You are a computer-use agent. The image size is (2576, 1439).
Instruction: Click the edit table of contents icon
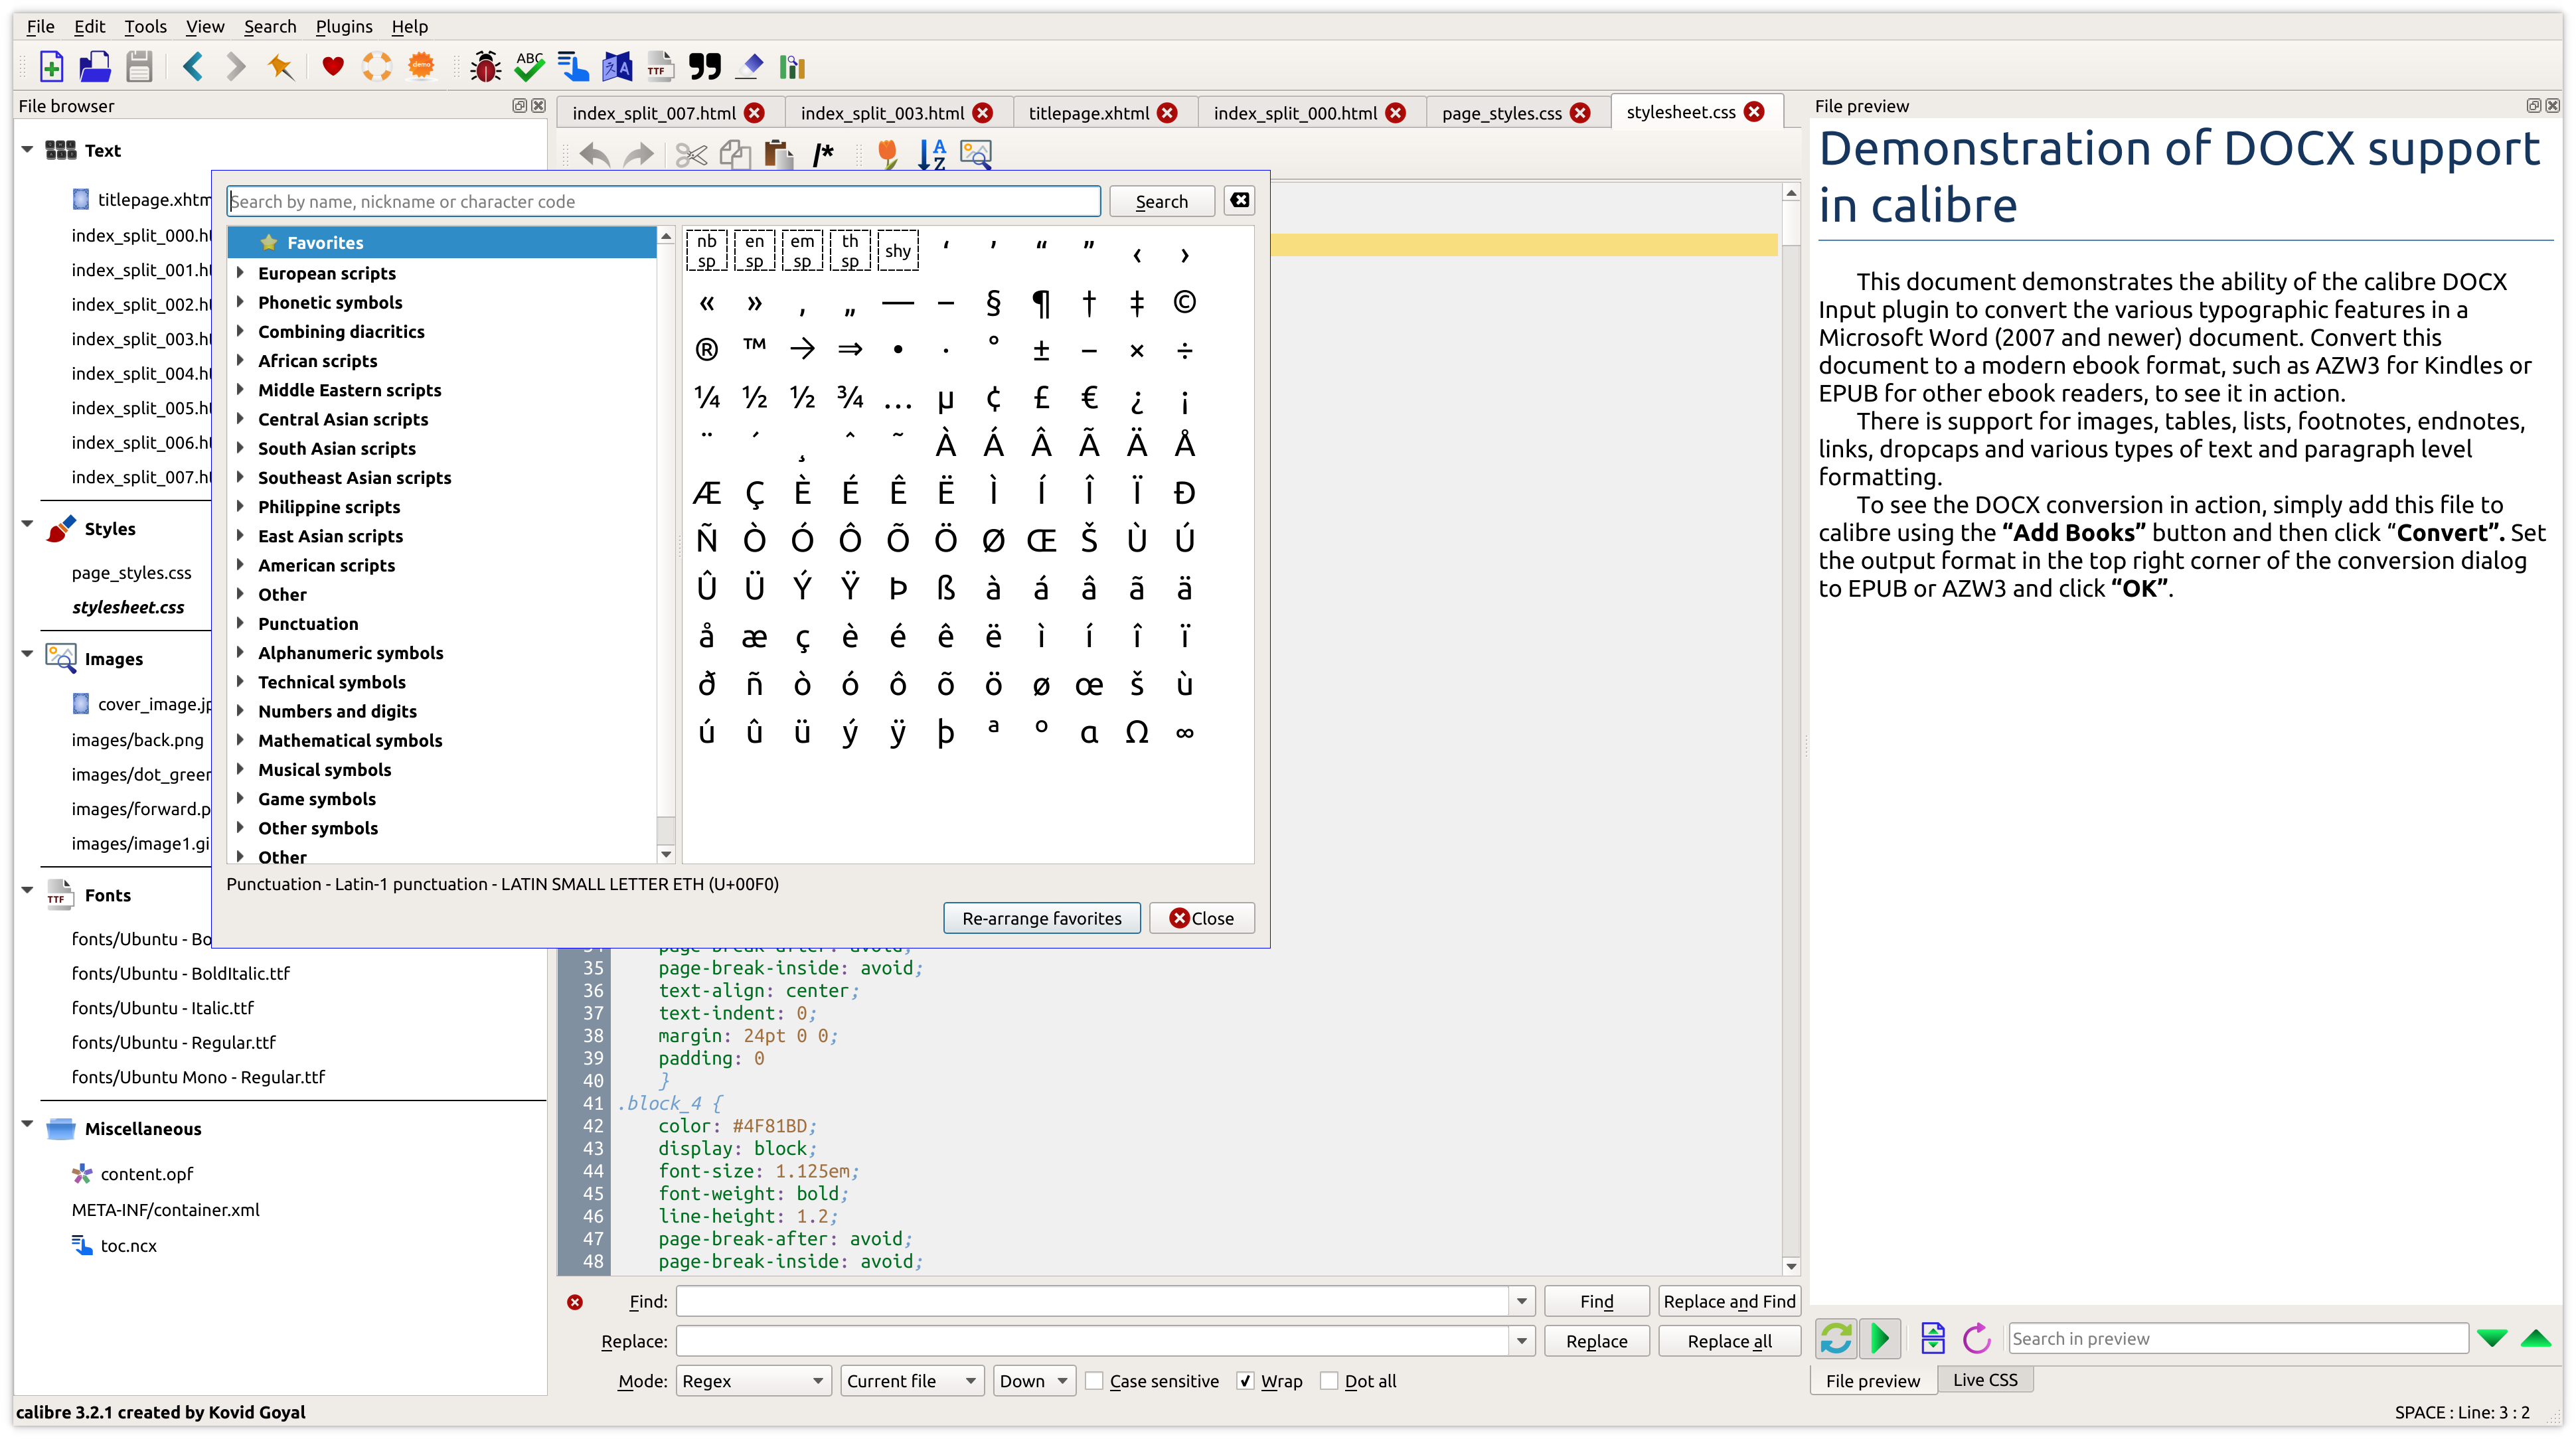click(x=573, y=67)
